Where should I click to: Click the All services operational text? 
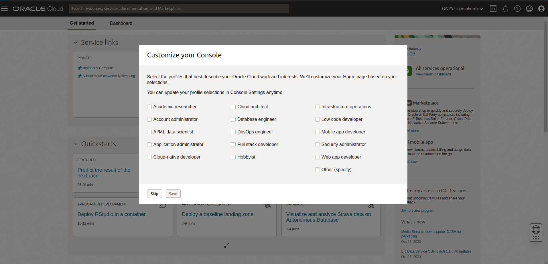[x=440, y=69]
